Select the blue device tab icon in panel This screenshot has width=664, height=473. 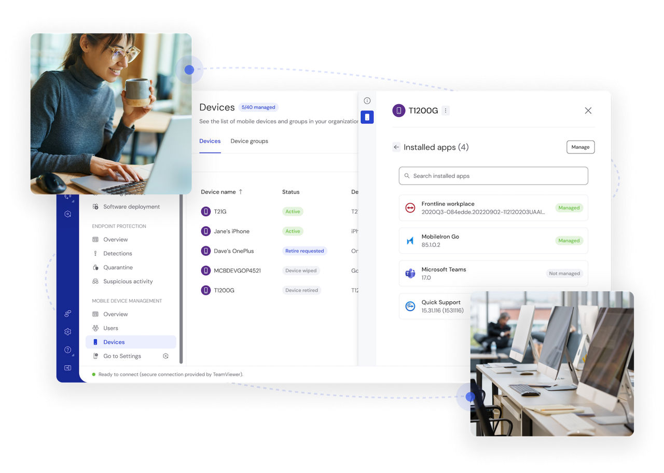coord(367,117)
